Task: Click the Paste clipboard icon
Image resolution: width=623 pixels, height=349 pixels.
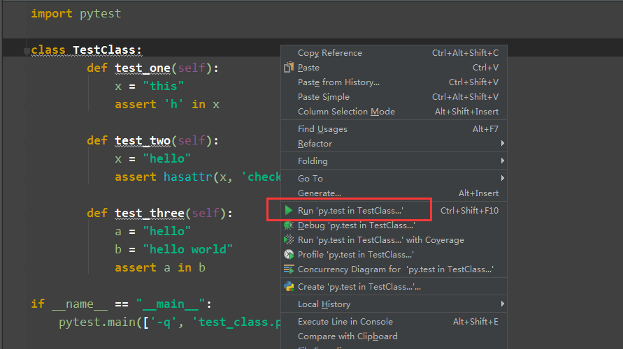Action: (x=289, y=68)
